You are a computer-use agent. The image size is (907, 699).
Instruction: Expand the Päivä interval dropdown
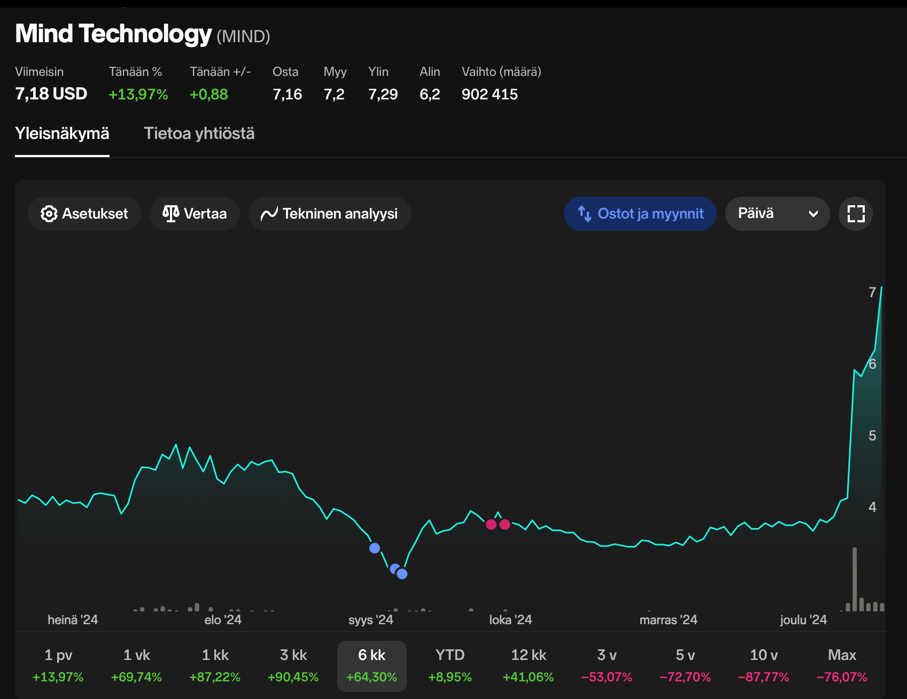pyautogui.click(x=777, y=214)
